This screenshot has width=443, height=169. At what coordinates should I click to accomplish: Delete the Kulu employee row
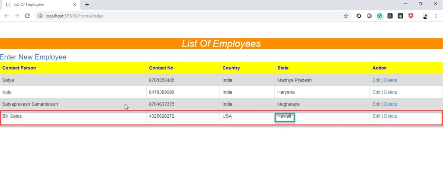tap(391, 92)
